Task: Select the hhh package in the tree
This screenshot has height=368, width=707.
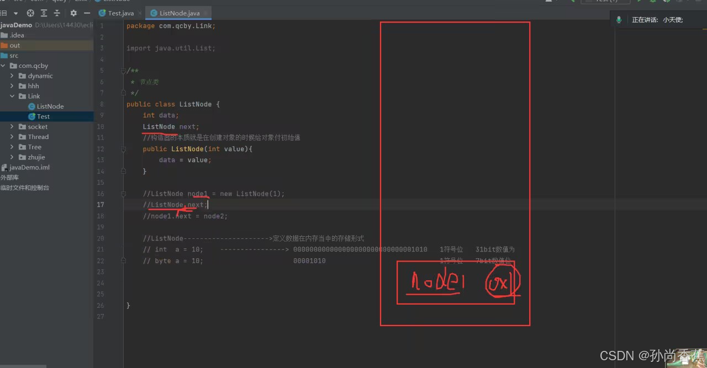Action: [34, 86]
